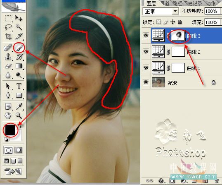Screen dimensions: 222x185
Task: Select the Clone Stamp tool
Action: (8, 57)
